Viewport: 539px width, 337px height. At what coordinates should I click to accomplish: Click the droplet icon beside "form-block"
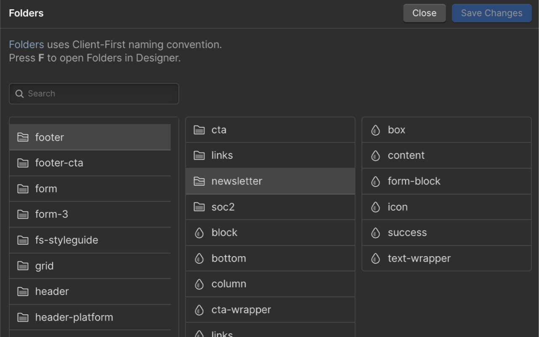click(375, 181)
